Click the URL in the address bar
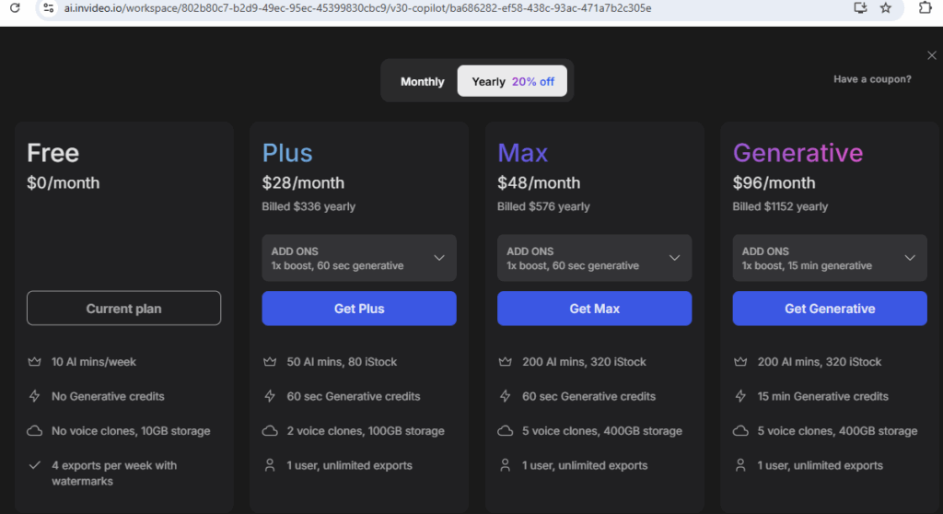The width and height of the screenshot is (943, 514). (357, 8)
